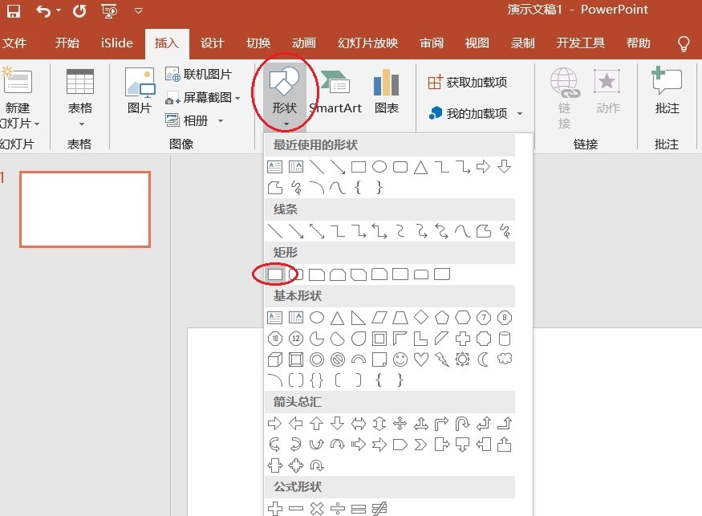
Task: Open the 屏幕截图 dropdown
Action: click(203, 97)
